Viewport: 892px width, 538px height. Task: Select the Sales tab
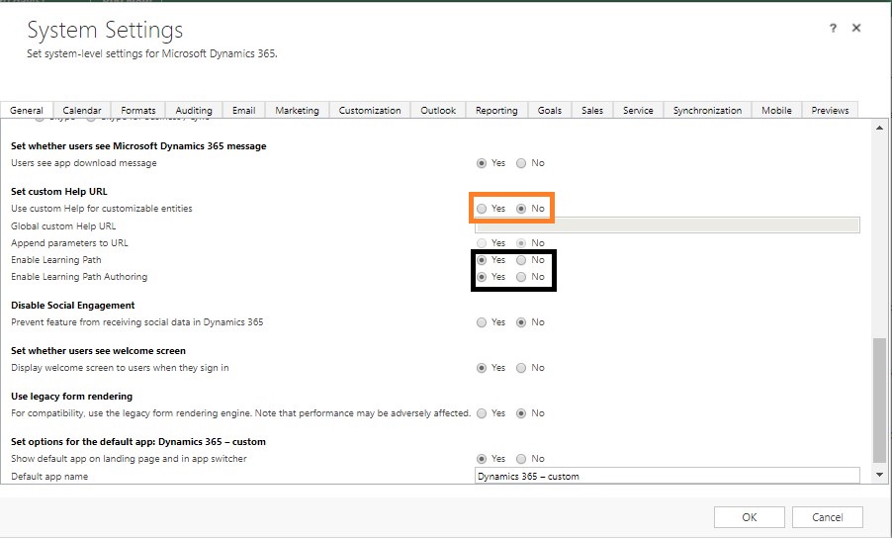[592, 110]
